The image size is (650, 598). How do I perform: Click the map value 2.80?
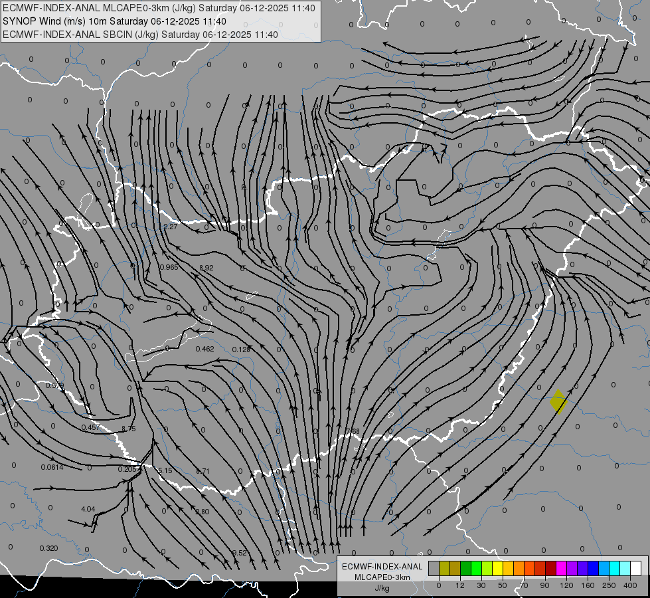tap(203, 512)
